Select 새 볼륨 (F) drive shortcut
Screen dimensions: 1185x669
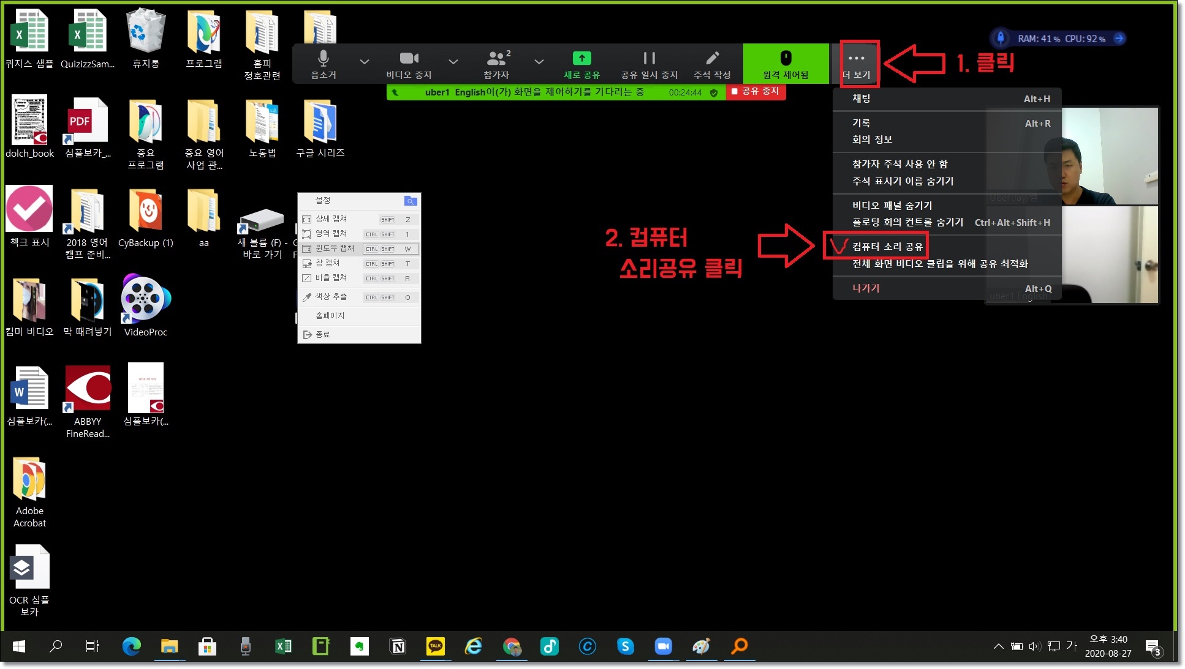click(262, 233)
